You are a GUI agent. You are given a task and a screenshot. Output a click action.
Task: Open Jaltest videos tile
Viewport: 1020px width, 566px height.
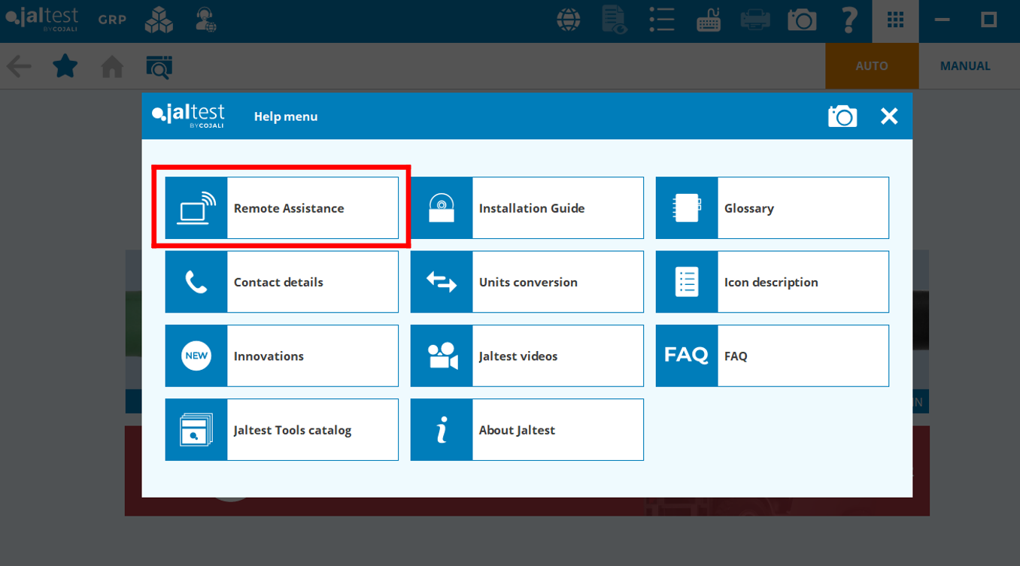(527, 356)
